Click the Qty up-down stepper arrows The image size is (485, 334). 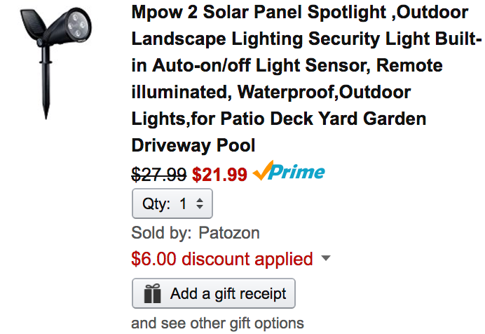[x=199, y=204]
